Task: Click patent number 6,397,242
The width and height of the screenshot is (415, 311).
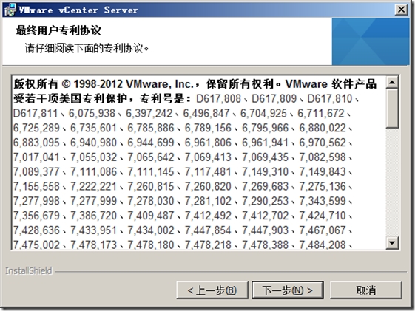Action: click(149, 113)
